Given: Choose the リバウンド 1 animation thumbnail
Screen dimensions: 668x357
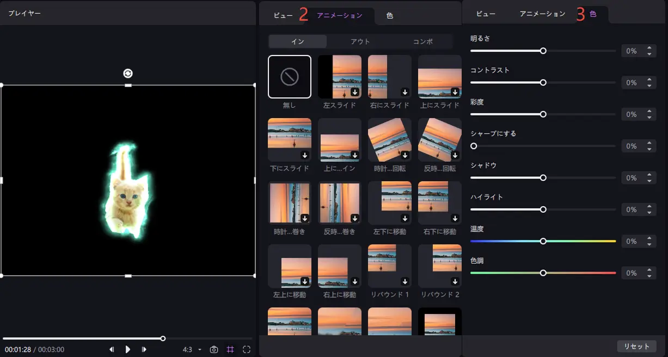Looking at the screenshot, I should pyautogui.click(x=390, y=266).
